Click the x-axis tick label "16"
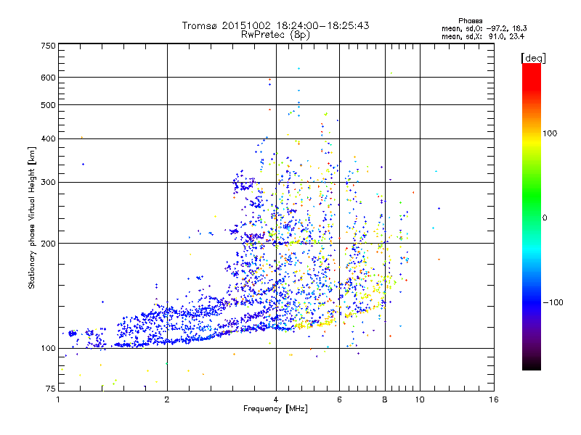Viewport: 581px width, 435px height. 494,399
